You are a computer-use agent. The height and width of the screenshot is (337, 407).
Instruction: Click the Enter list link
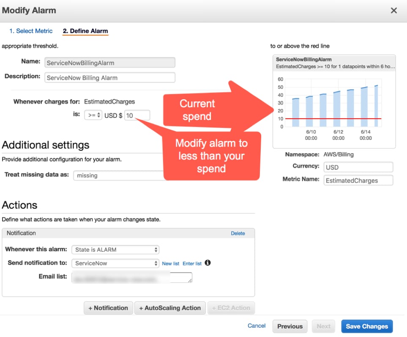click(192, 263)
